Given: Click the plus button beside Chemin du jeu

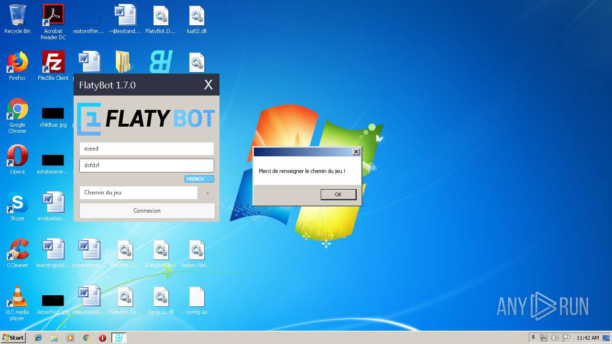Looking at the screenshot, I should [208, 193].
